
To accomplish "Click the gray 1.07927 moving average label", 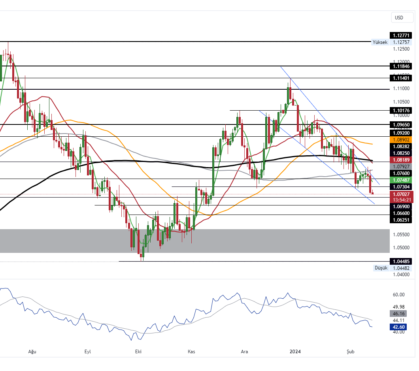I will tap(401, 167).
